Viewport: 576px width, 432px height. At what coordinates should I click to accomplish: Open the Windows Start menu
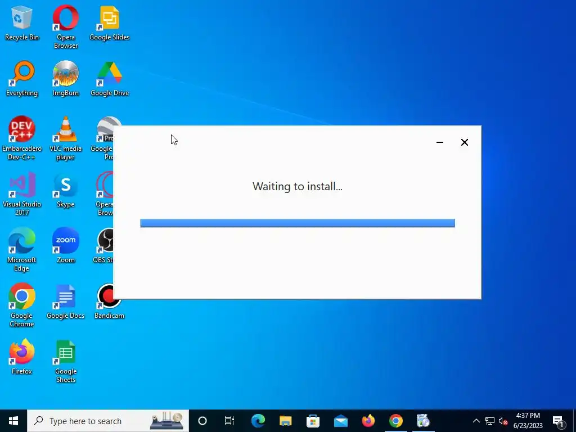tap(13, 421)
